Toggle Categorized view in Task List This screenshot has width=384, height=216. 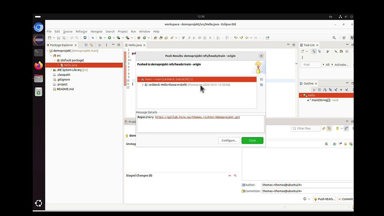314,51
